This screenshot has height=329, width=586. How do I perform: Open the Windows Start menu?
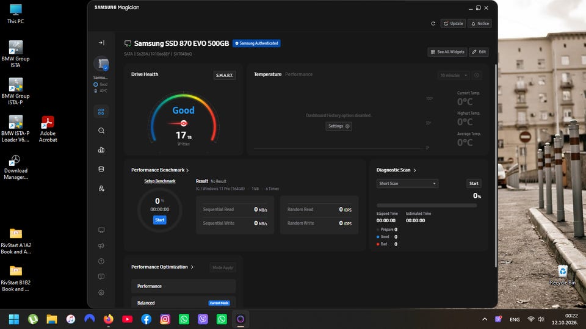(14, 319)
